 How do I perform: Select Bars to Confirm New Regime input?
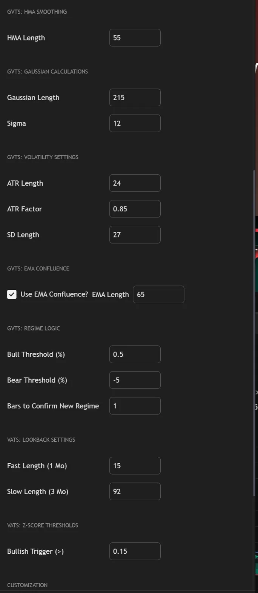click(x=135, y=406)
